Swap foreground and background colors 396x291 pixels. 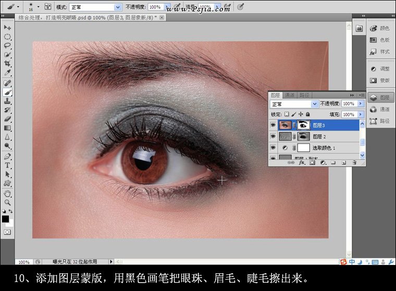[x=10, y=211]
